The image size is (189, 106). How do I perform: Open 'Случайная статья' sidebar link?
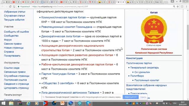14,16
